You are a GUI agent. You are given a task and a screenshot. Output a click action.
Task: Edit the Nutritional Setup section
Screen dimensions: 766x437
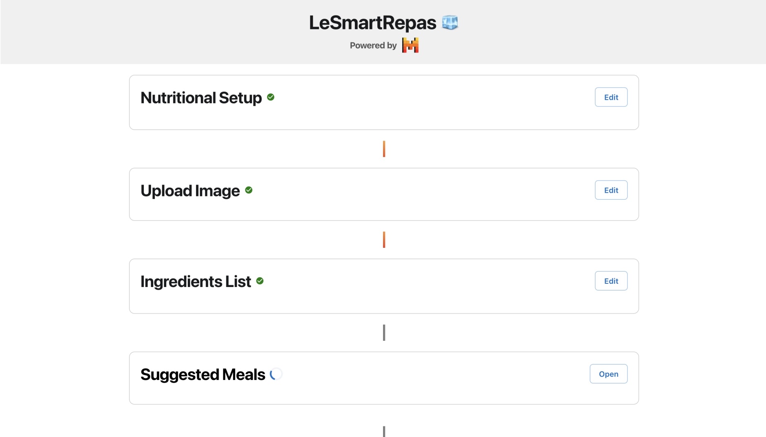pyautogui.click(x=611, y=97)
